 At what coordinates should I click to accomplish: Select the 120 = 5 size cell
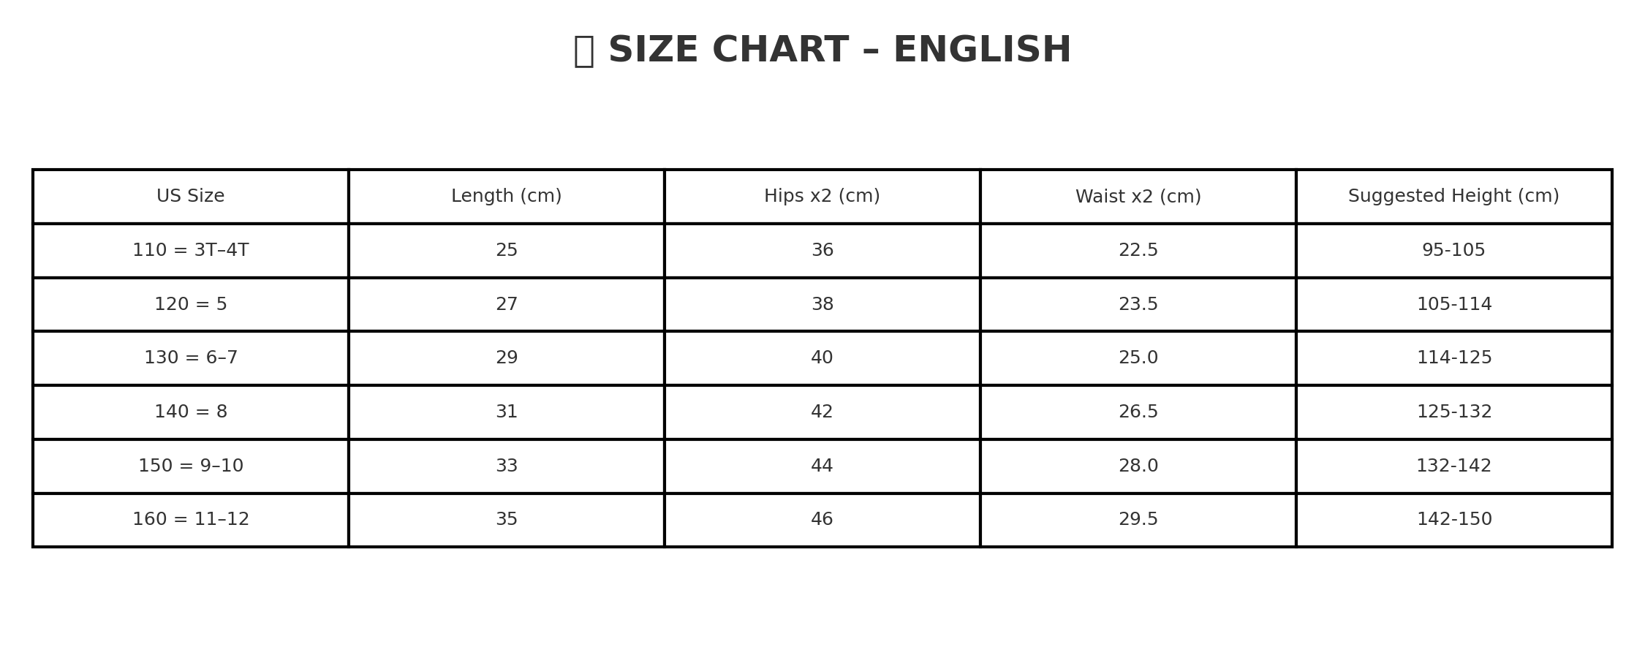pyautogui.click(x=191, y=305)
